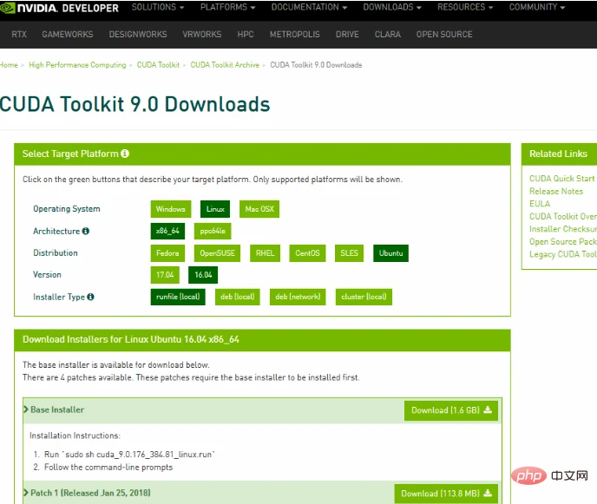597x504 pixels.
Task: Open the Downloads dropdown menu
Action: [x=392, y=7]
